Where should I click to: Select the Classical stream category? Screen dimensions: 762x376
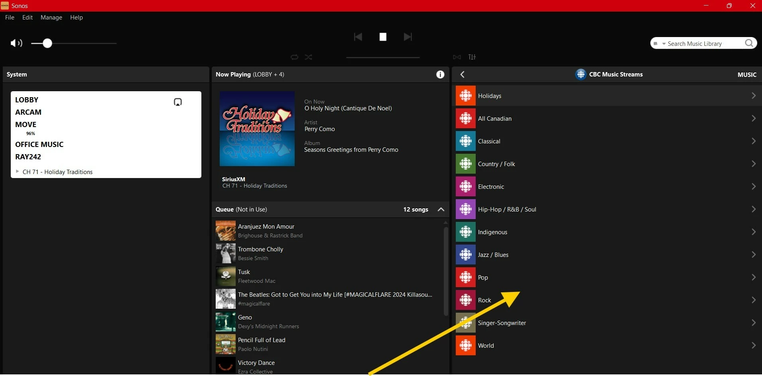[x=489, y=141]
